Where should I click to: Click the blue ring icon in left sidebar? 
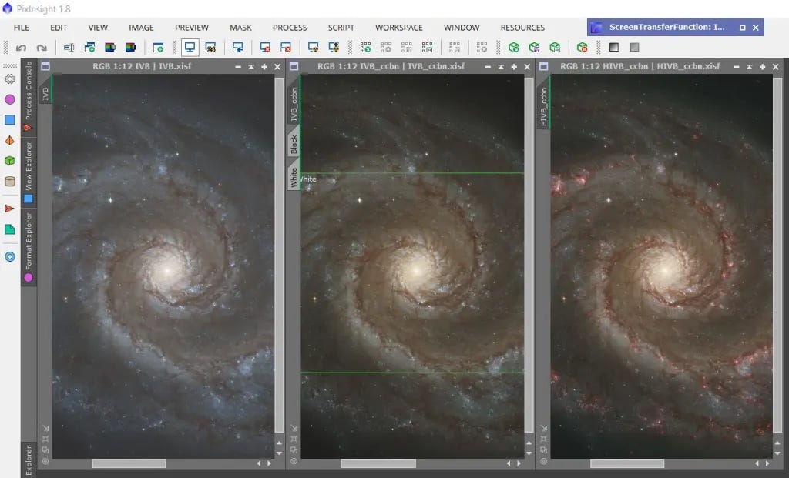pyautogui.click(x=10, y=256)
